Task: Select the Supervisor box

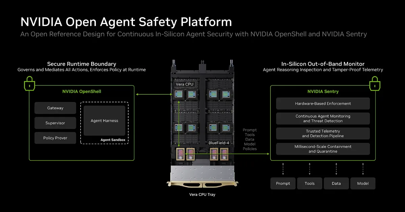Action: click(55, 123)
